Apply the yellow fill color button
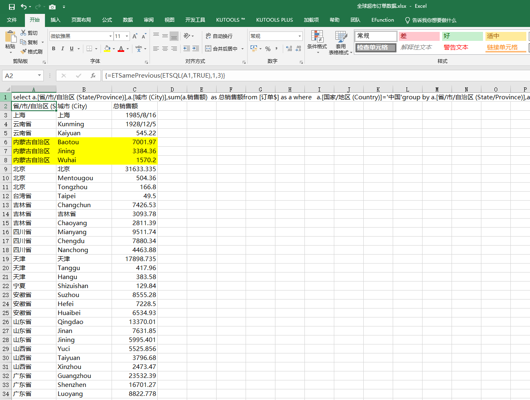The height and width of the screenshot is (400, 530). click(x=107, y=49)
